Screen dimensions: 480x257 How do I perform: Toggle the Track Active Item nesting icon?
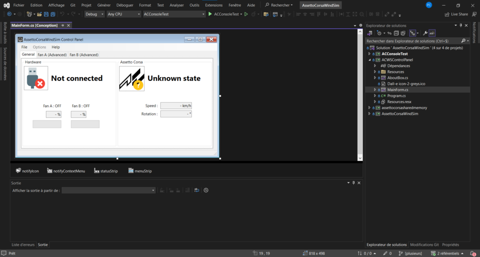412,33
